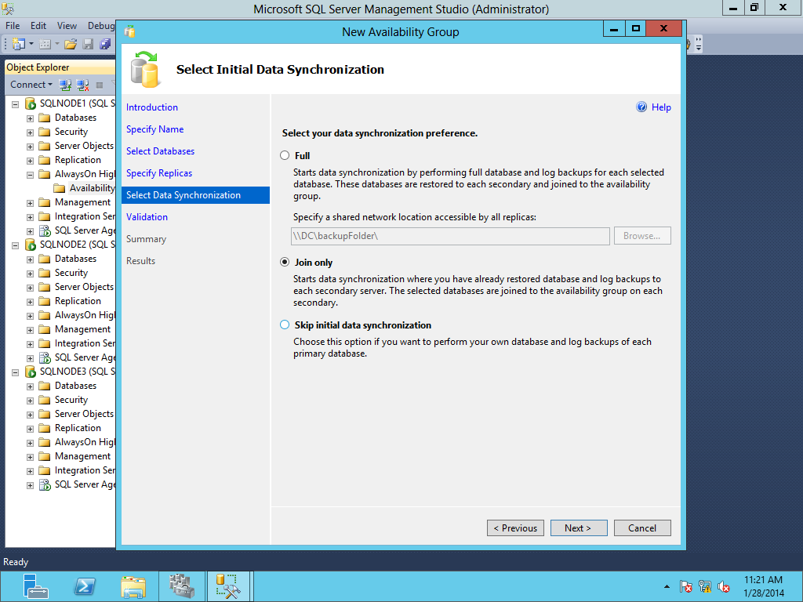Click the blue Help question mark icon
The image size is (803, 602).
tap(641, 107)
